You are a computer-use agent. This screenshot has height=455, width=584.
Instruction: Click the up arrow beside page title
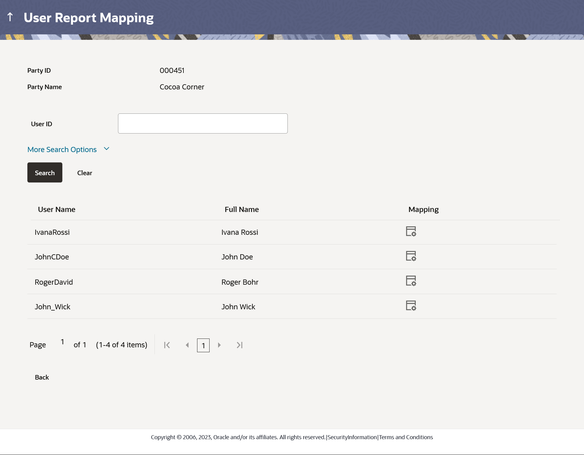10,17
